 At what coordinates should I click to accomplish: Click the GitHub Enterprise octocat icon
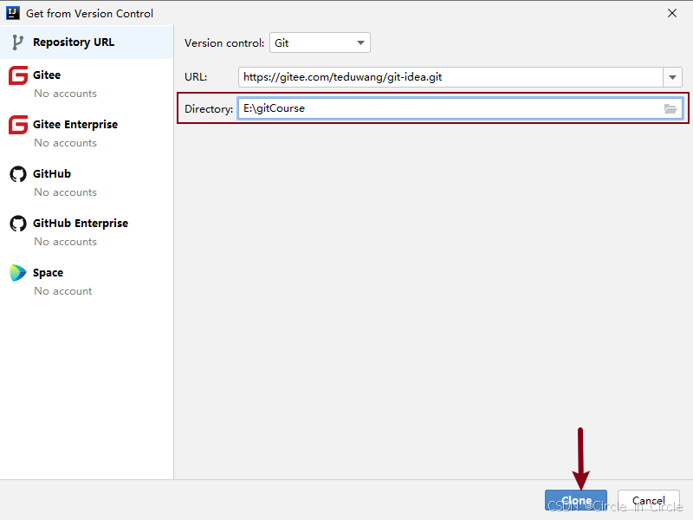(x=17, y=224)
